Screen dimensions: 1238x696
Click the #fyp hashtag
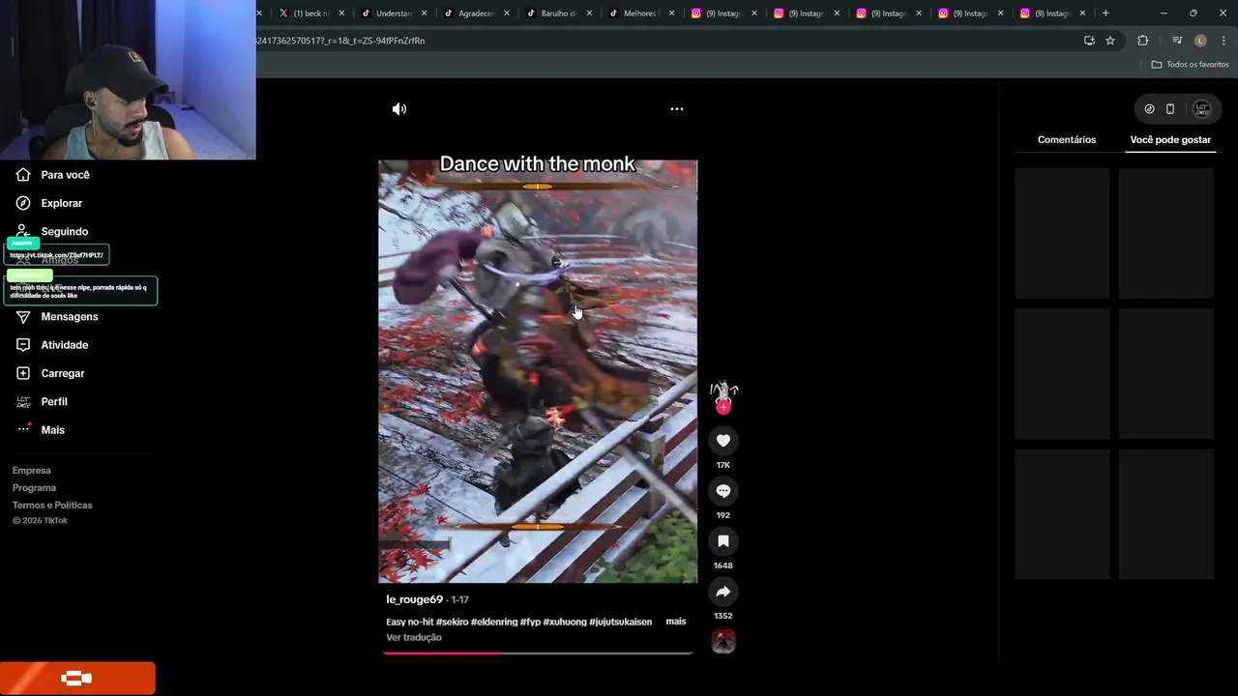[530, 622]
